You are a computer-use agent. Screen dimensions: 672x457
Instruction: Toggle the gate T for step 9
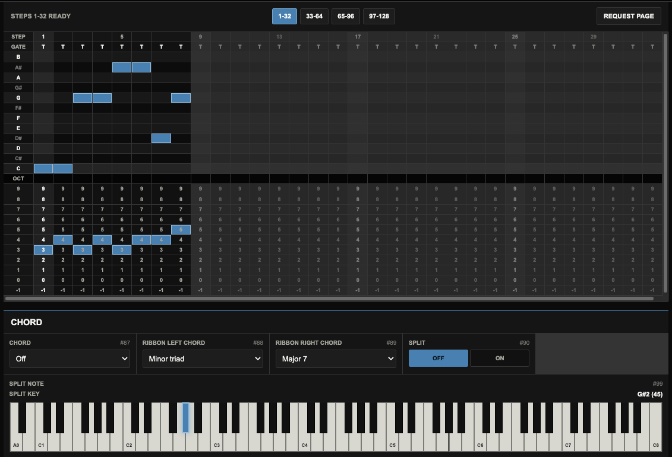(x=201, y=47)
